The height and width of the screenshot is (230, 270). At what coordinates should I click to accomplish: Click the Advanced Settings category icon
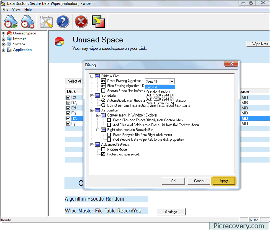tap(98, 144)
